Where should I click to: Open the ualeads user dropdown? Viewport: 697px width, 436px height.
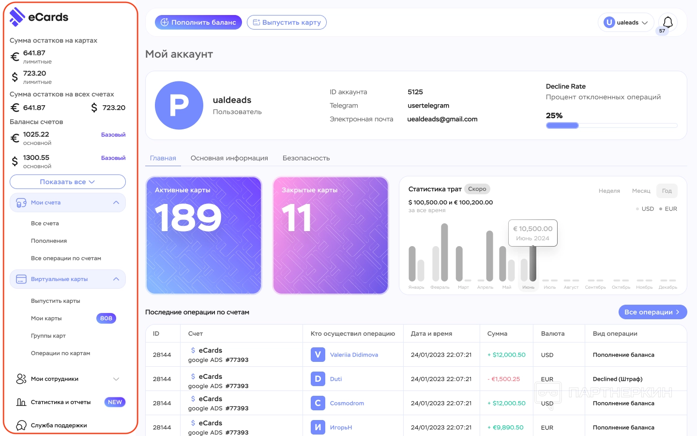click(x=626, y=22)
